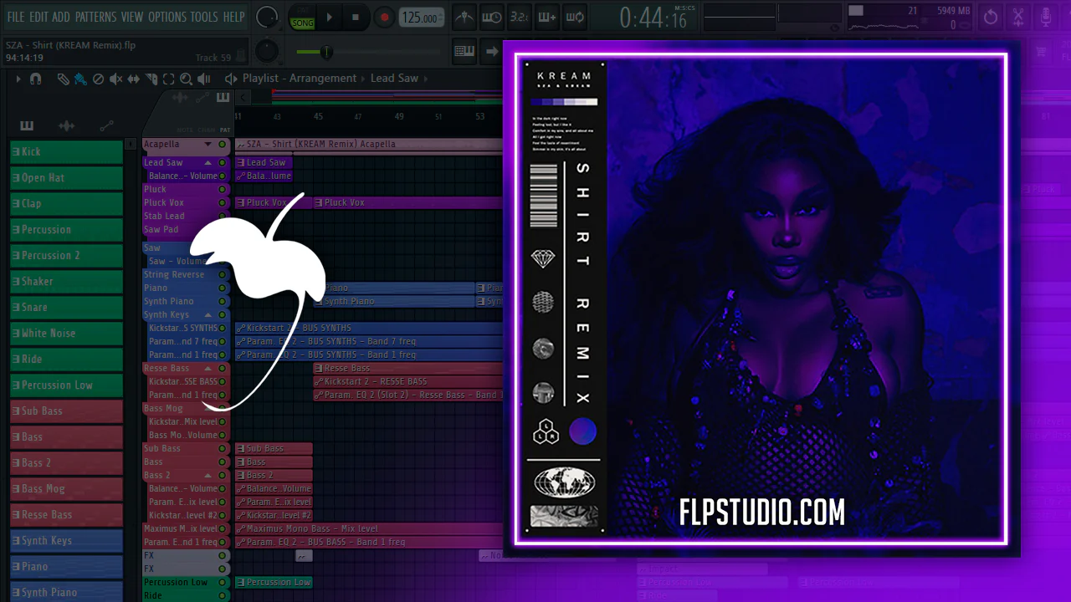
Task: Open the EDIT menu
Action: 39,17
